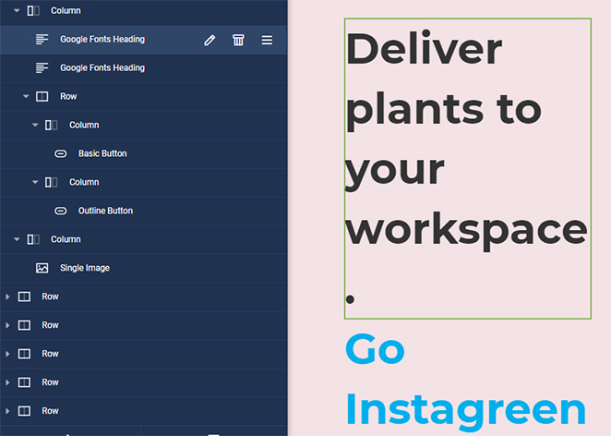The image size is (611, 436).
Task: Click the column icon above Single Image
Action: pos(33,239)
